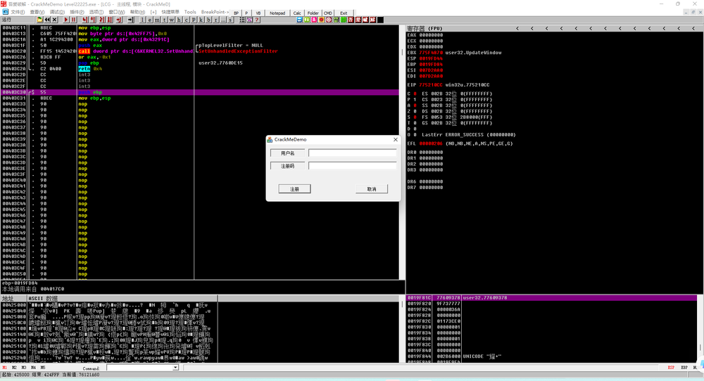Open the BreakPoint-> menu
The height and width of the screenshot is (381, 704).
tap(215, 12)
